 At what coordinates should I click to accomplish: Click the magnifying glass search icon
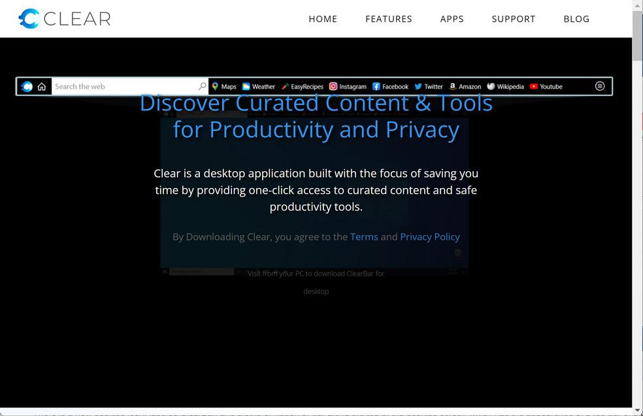tap(202, 86)
